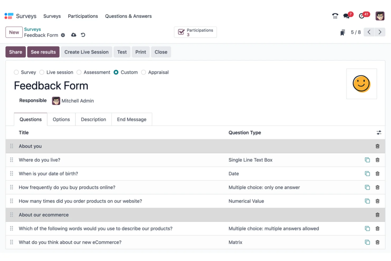Select the Custom radio option
The image size is (391, 261).
(x=116, y=72)
